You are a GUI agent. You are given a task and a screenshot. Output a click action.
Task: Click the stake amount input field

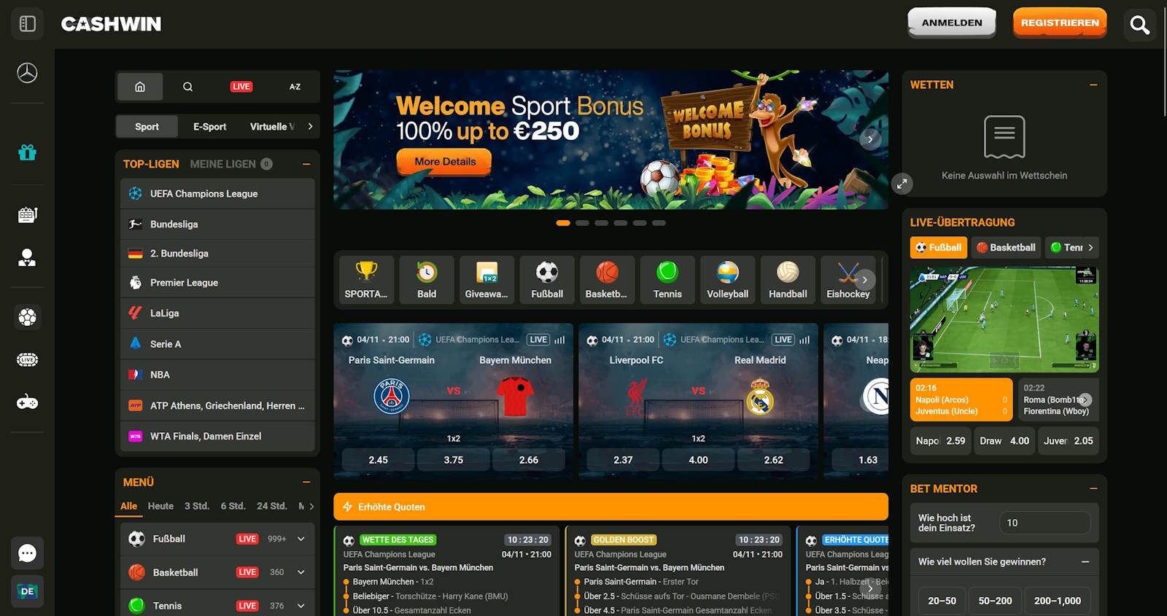point(1044,523)
